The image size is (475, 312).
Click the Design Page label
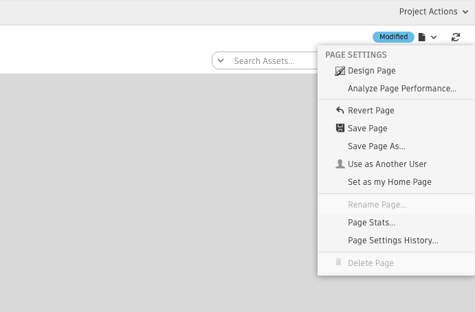[x=372, y=71]
